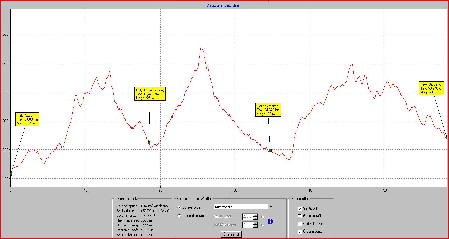Select the Manuális szűrés radio button

point(179,216)
